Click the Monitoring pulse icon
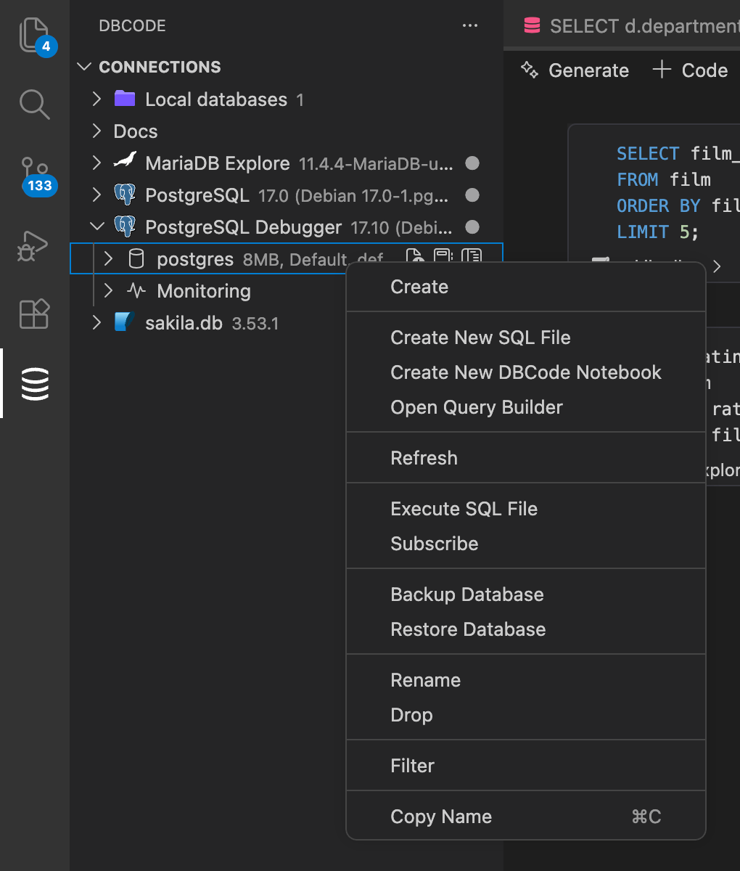The width and height of the screenshot is (740, 871). click(x=136, y=291)
